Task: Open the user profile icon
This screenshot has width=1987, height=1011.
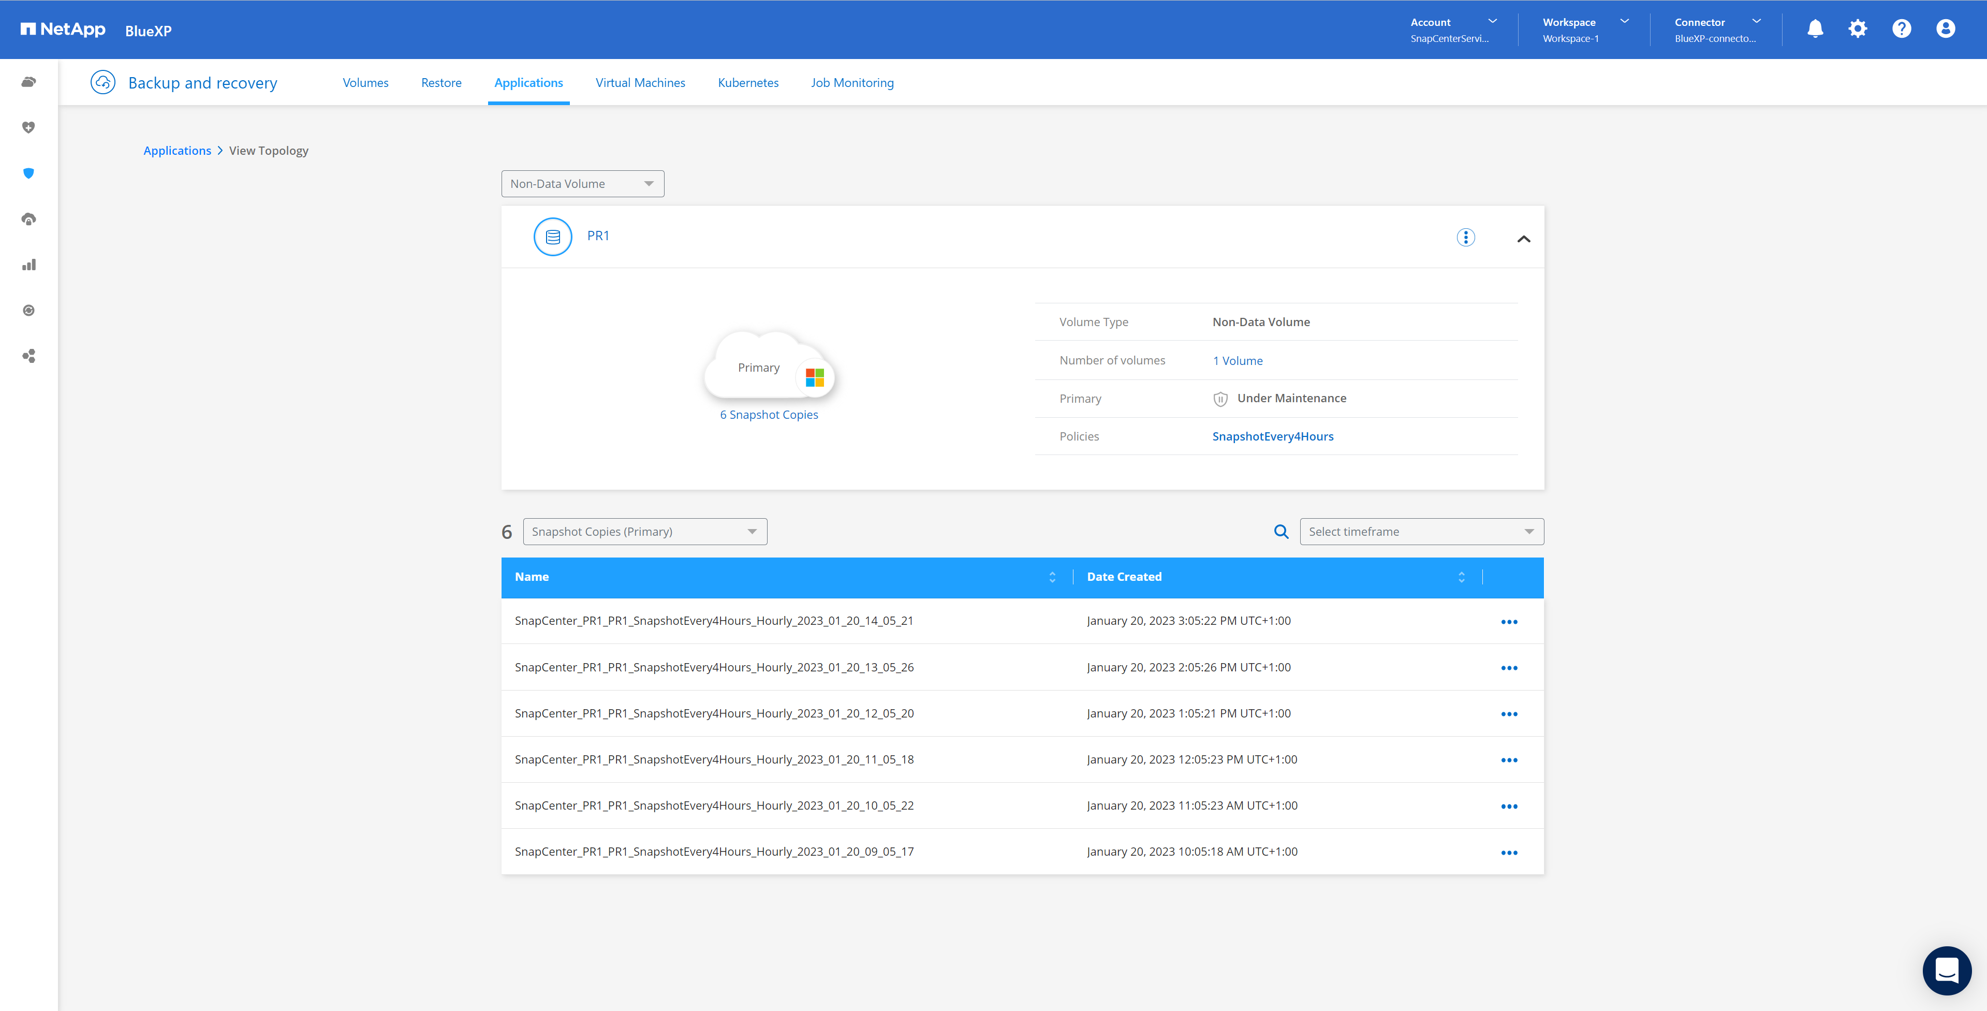Action: 1946,30
